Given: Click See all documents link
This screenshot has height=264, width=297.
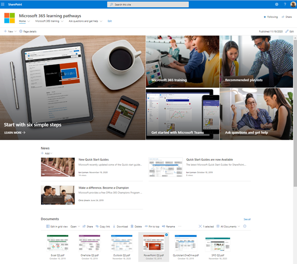Looking at the screenshot, I should pos(247,219).
